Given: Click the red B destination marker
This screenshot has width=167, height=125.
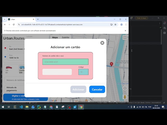Looking at the screenshot, I should [x=111, y=64].
